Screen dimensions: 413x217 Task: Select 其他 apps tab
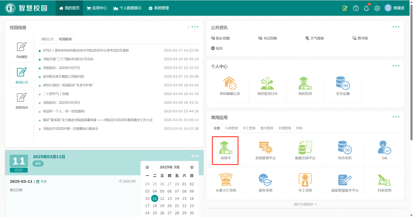(x=299, y=128)
